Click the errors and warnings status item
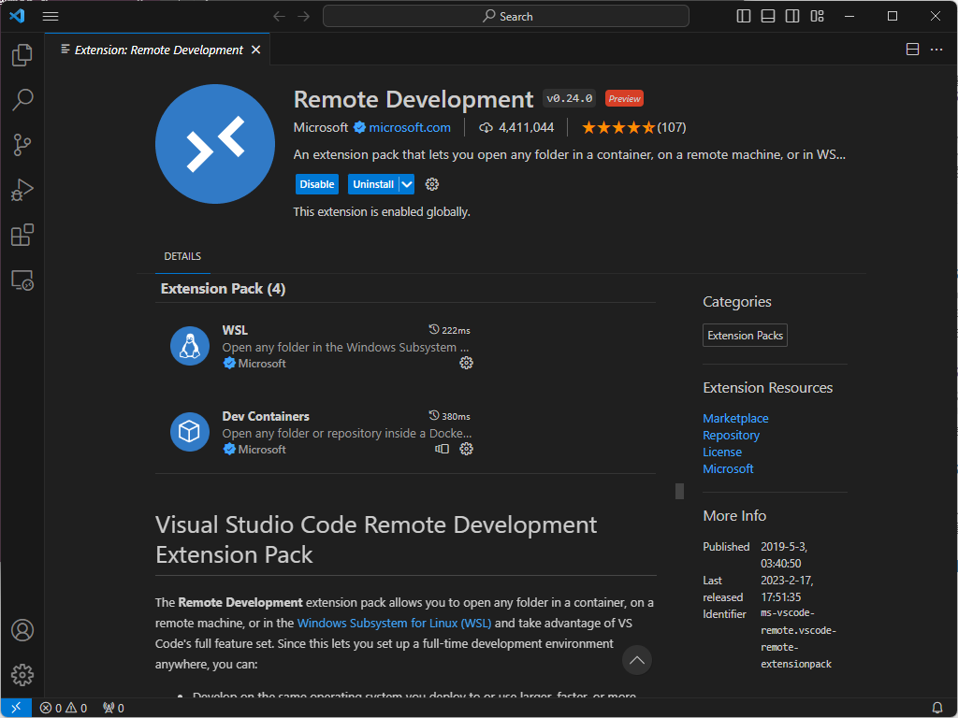Screen dimensions: 958x718 click(x=64, y=709)
